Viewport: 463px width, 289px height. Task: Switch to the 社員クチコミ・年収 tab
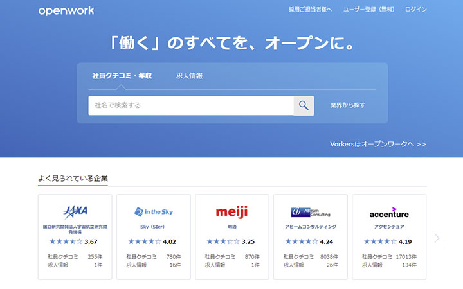(122, 76)
